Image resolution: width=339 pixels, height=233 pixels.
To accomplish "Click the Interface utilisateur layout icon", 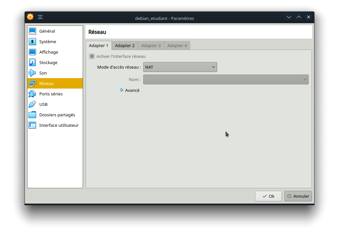I will (32, 125).
